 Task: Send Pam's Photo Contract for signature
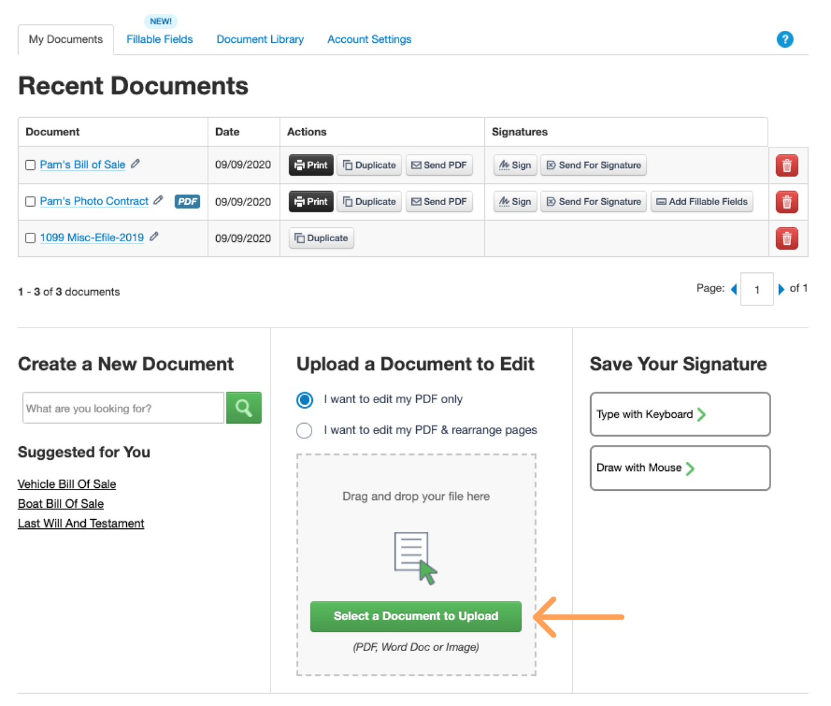click(x=594, y=201)
